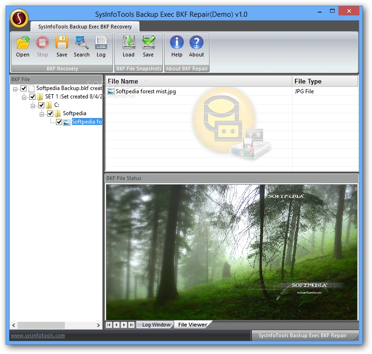Uncheck the C: drive checkbox

[x=41, y=105]
